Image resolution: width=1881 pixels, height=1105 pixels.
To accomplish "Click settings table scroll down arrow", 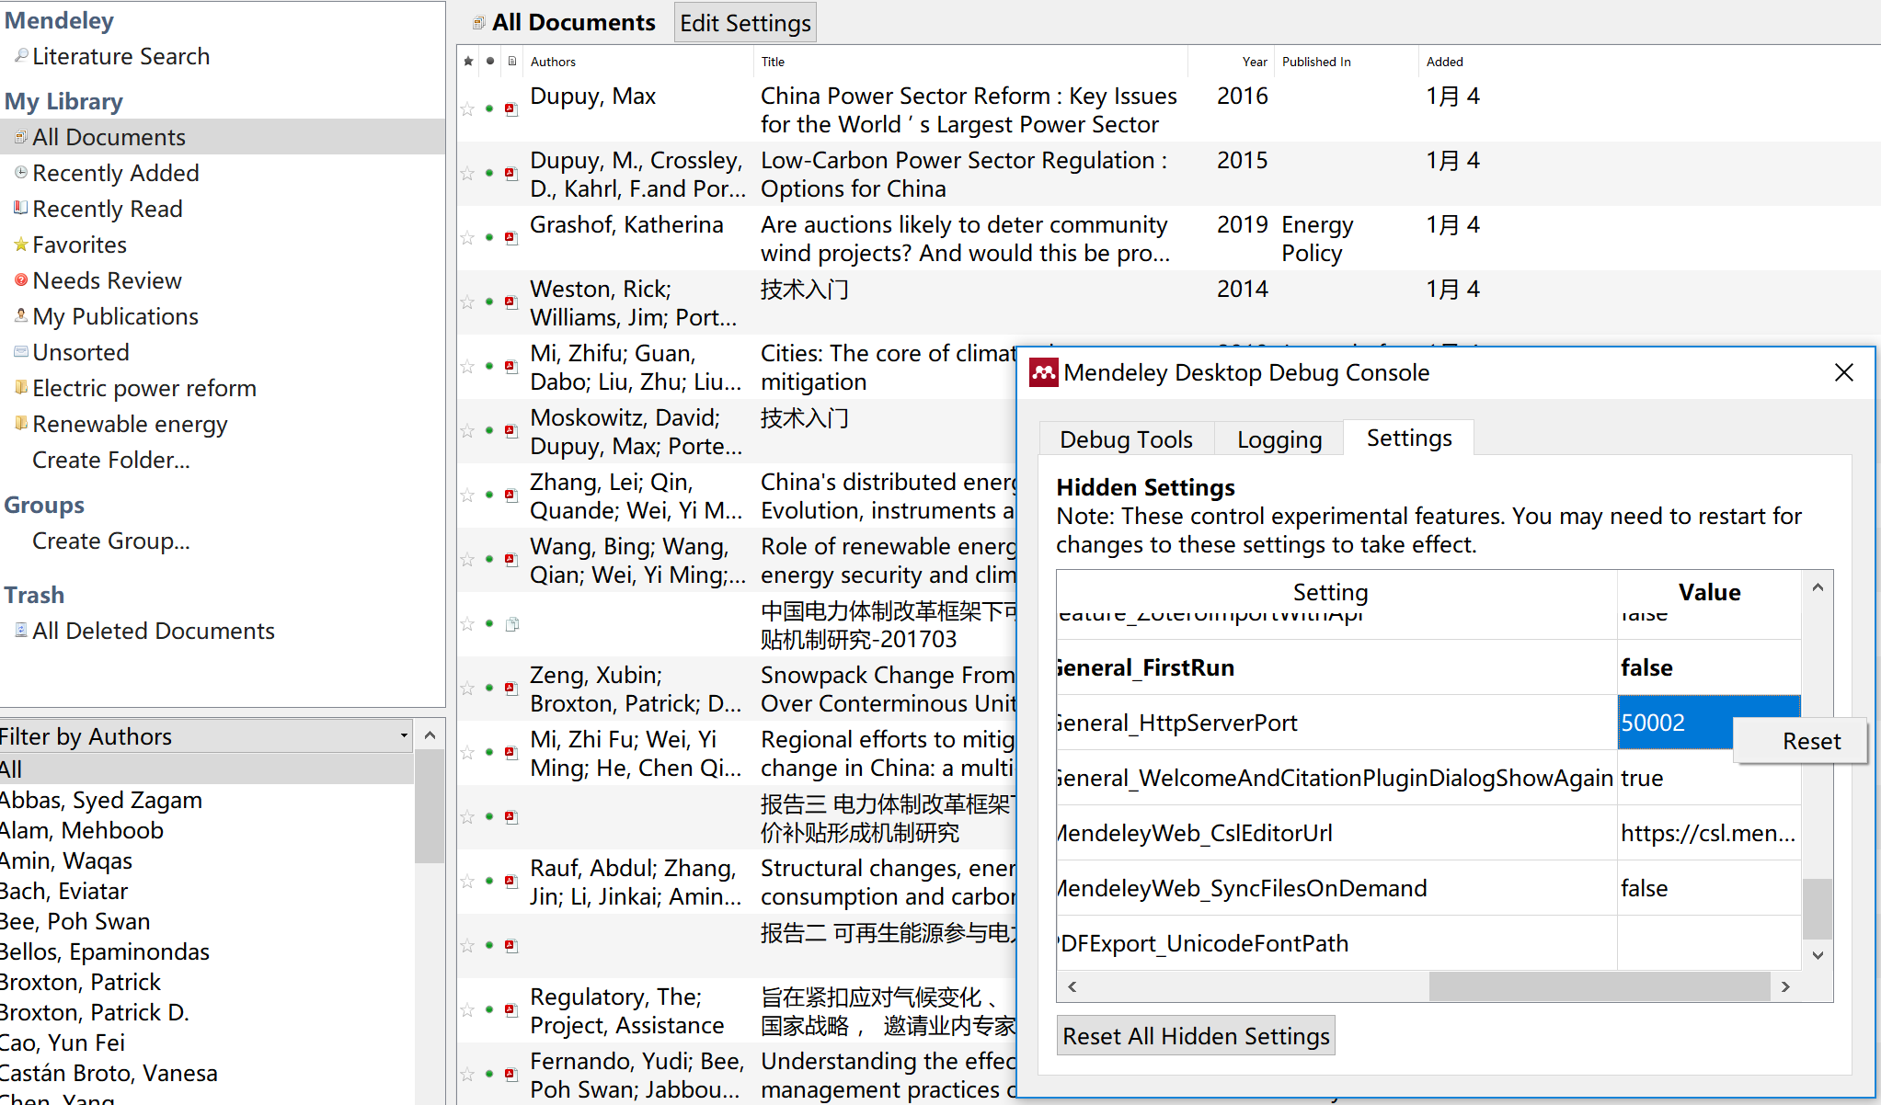I will pos(1818,955).
